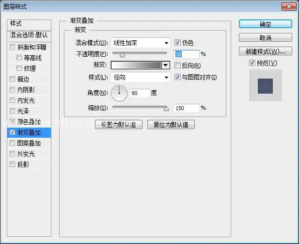This screenshot has height=244, width=299.
Task: Select the 光泽 list row label
Action: [23, 111]
